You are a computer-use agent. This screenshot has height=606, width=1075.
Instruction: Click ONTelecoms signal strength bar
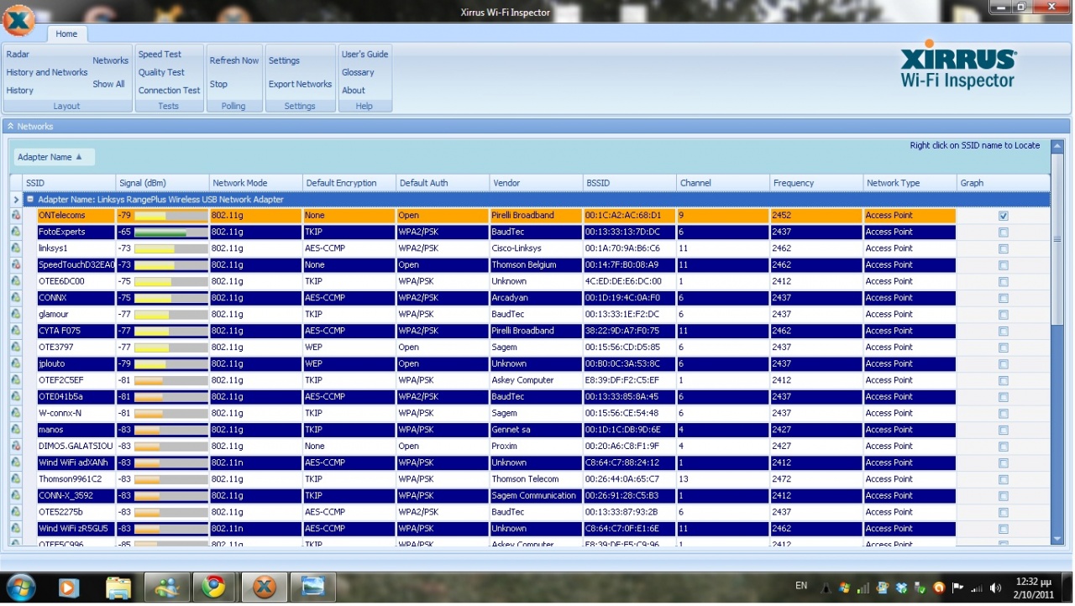coord(170,216)
